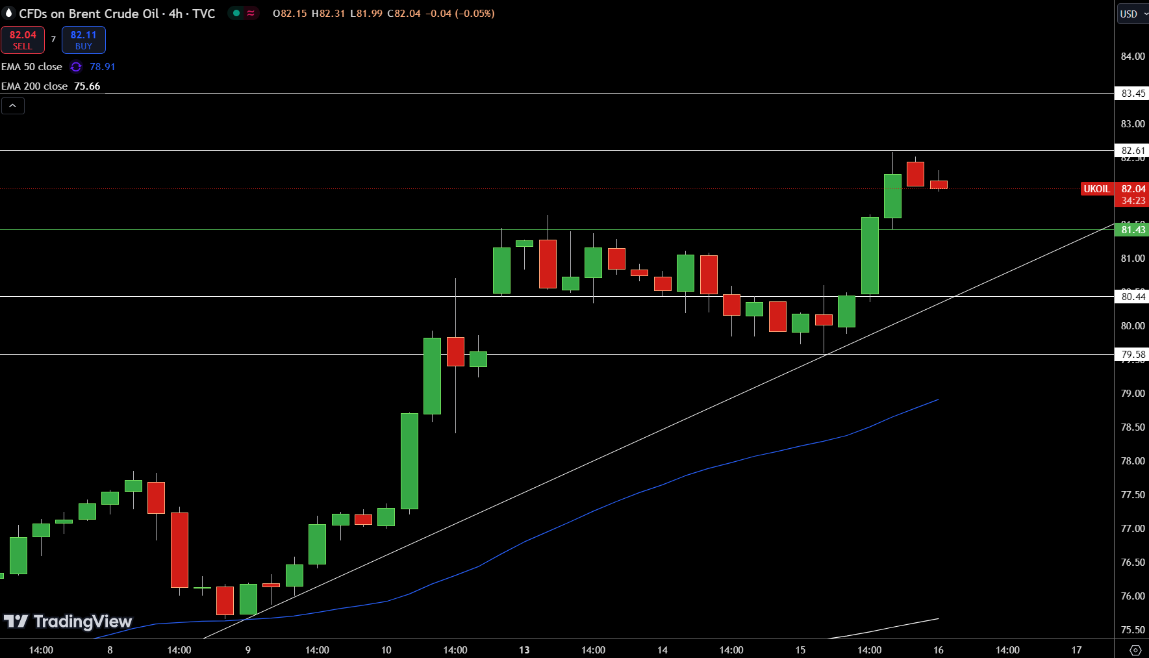Click the green 81.43 price label
Screen dimensions: 1149x658
[x=1133, y=230]
